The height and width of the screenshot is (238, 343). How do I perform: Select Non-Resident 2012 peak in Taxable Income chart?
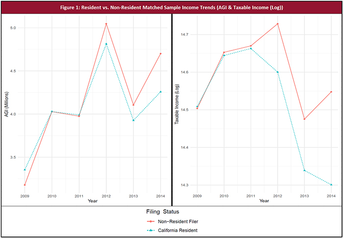(x=278, y=24)
